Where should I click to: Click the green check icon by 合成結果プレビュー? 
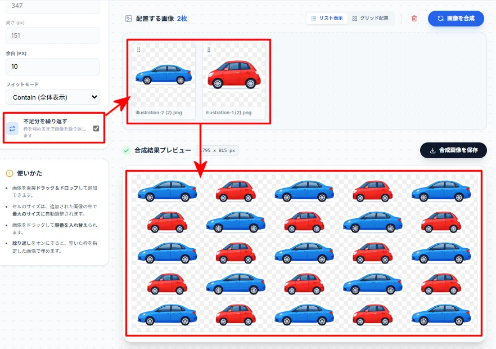click(x=126, y=150)
